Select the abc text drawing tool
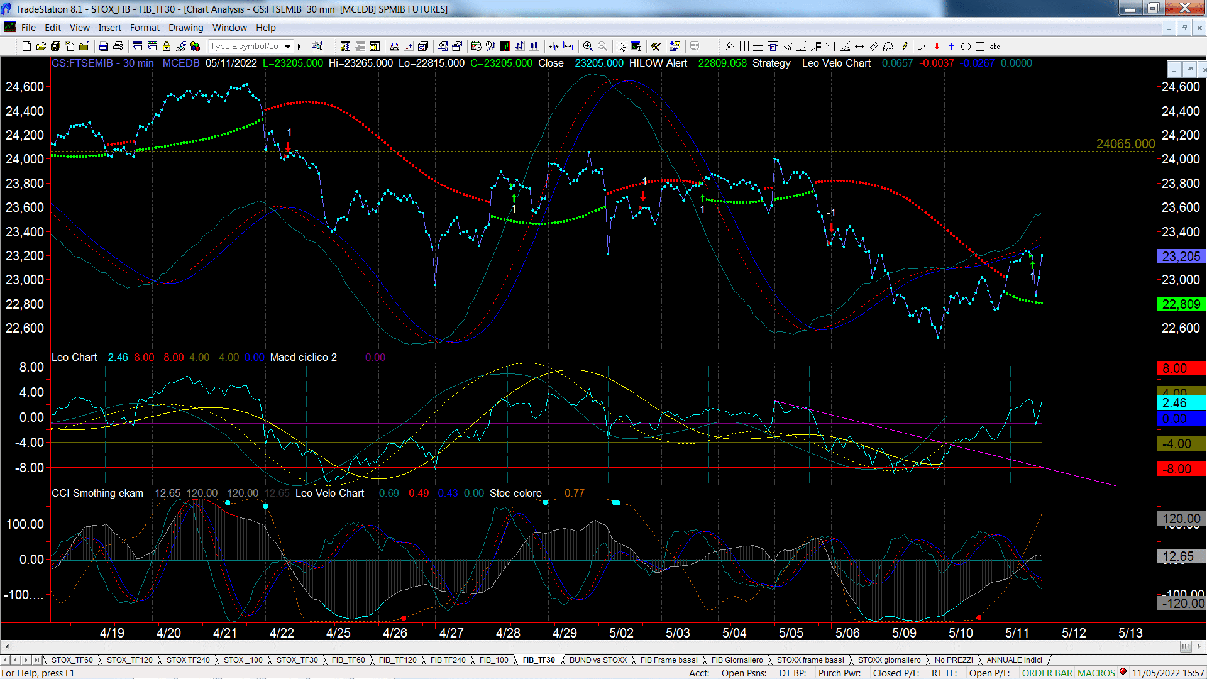This screenshot has height=679, width=1207. (995, 46)
